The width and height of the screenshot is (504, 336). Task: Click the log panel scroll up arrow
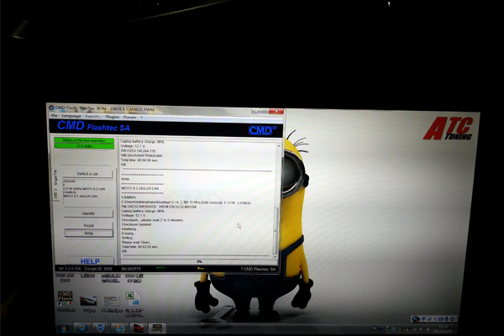click(278, 146)
